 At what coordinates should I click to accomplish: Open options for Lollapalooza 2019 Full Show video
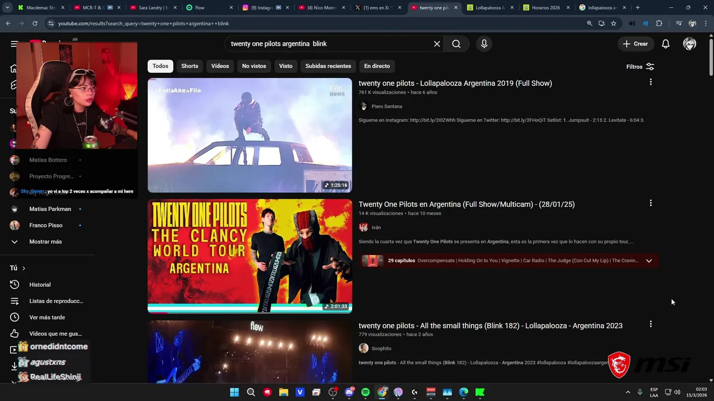click(650, 82)
